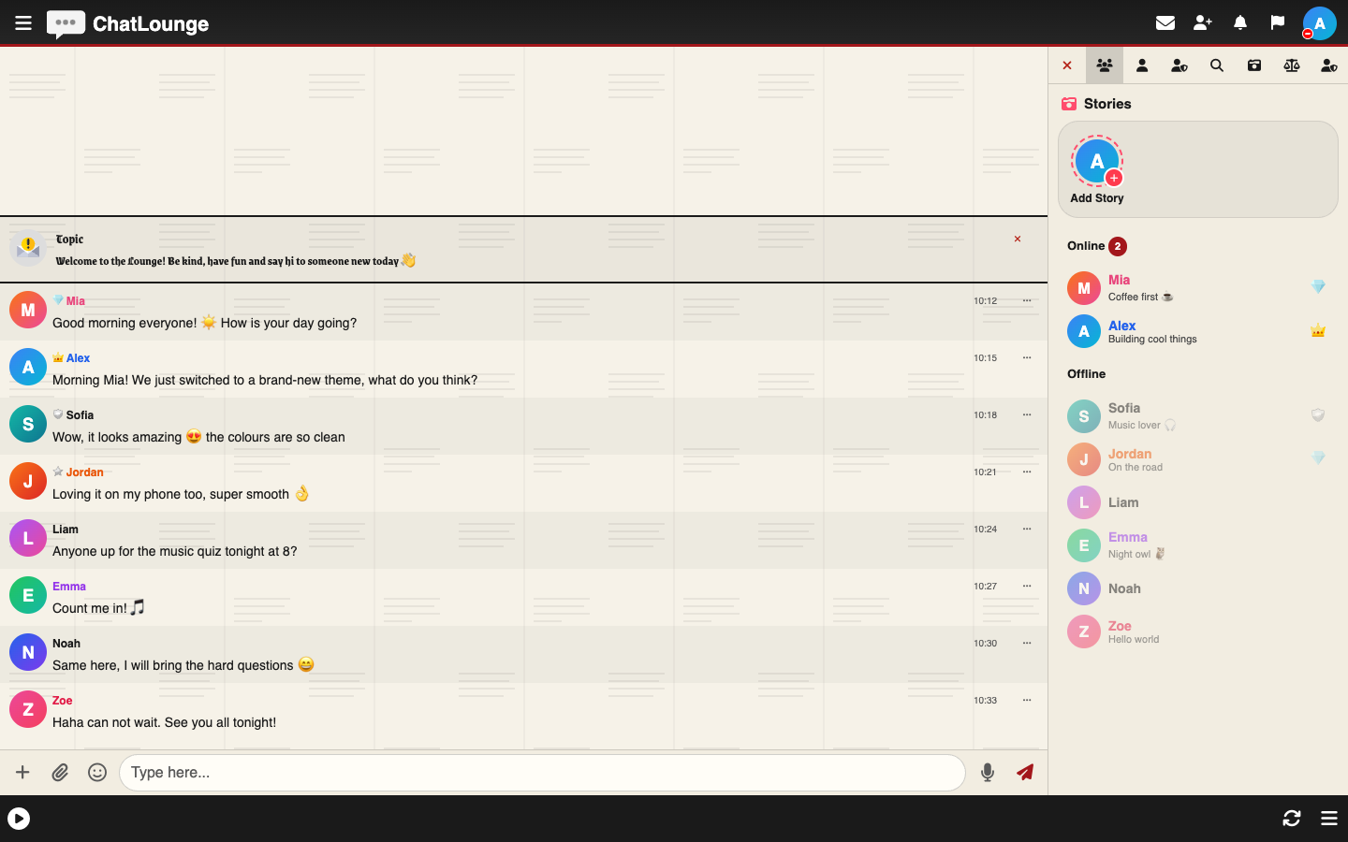Open Mia's profile in online list
1348x842 pixels.
[x=1198, y=288]
